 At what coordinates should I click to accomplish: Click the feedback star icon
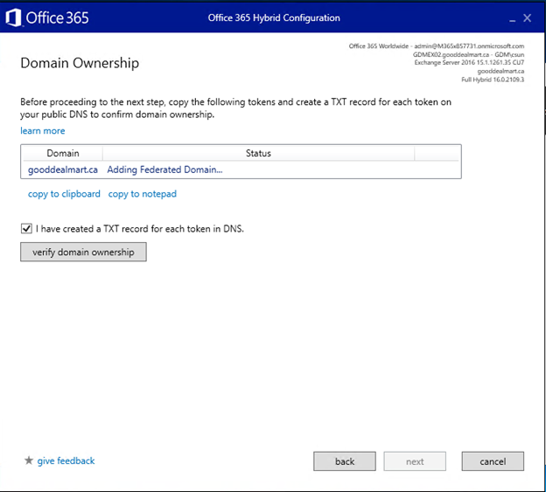tap(29, 461)
